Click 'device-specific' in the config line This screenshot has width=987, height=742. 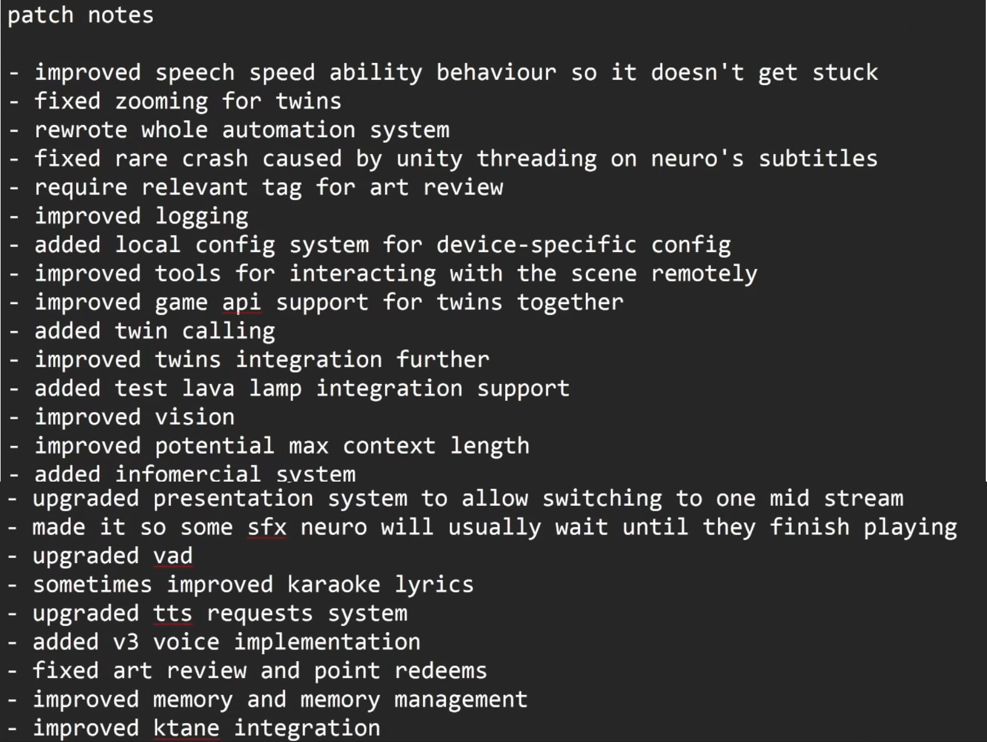coord(537,245)
